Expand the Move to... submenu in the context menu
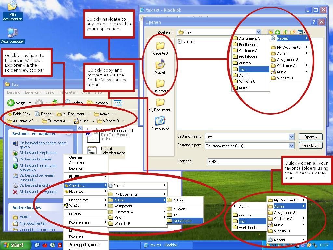333x250 pixels. [77, 191]
